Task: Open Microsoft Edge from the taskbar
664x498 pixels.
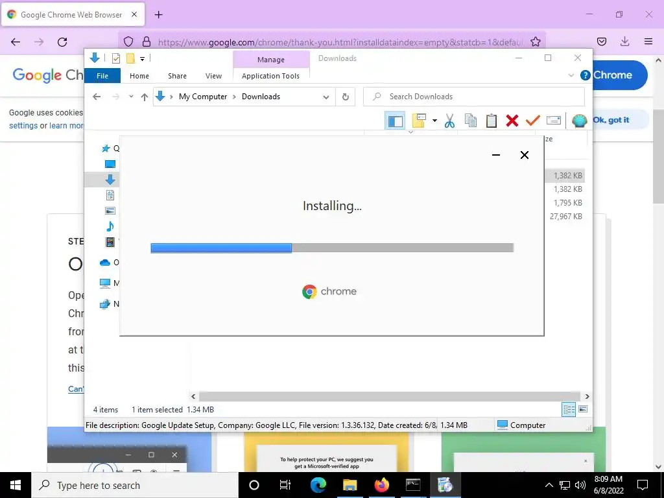Action: [x=318, y=485]
